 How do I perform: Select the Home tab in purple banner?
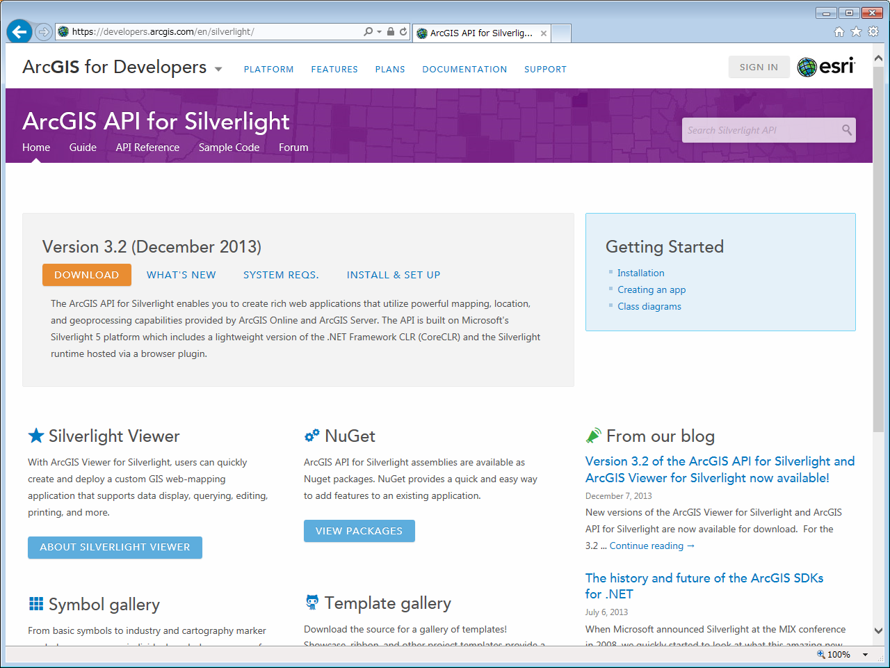click(x=36, y=148)
